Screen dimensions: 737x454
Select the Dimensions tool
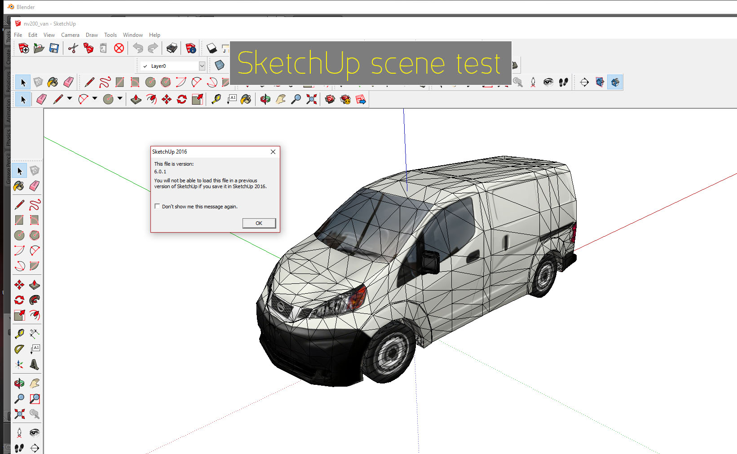point(35,334)
